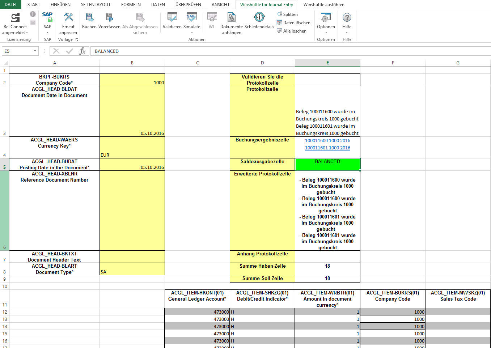Expand the Bei Connect angemeldet dropdown
The image size is (491, 348).
click(27, 33)
